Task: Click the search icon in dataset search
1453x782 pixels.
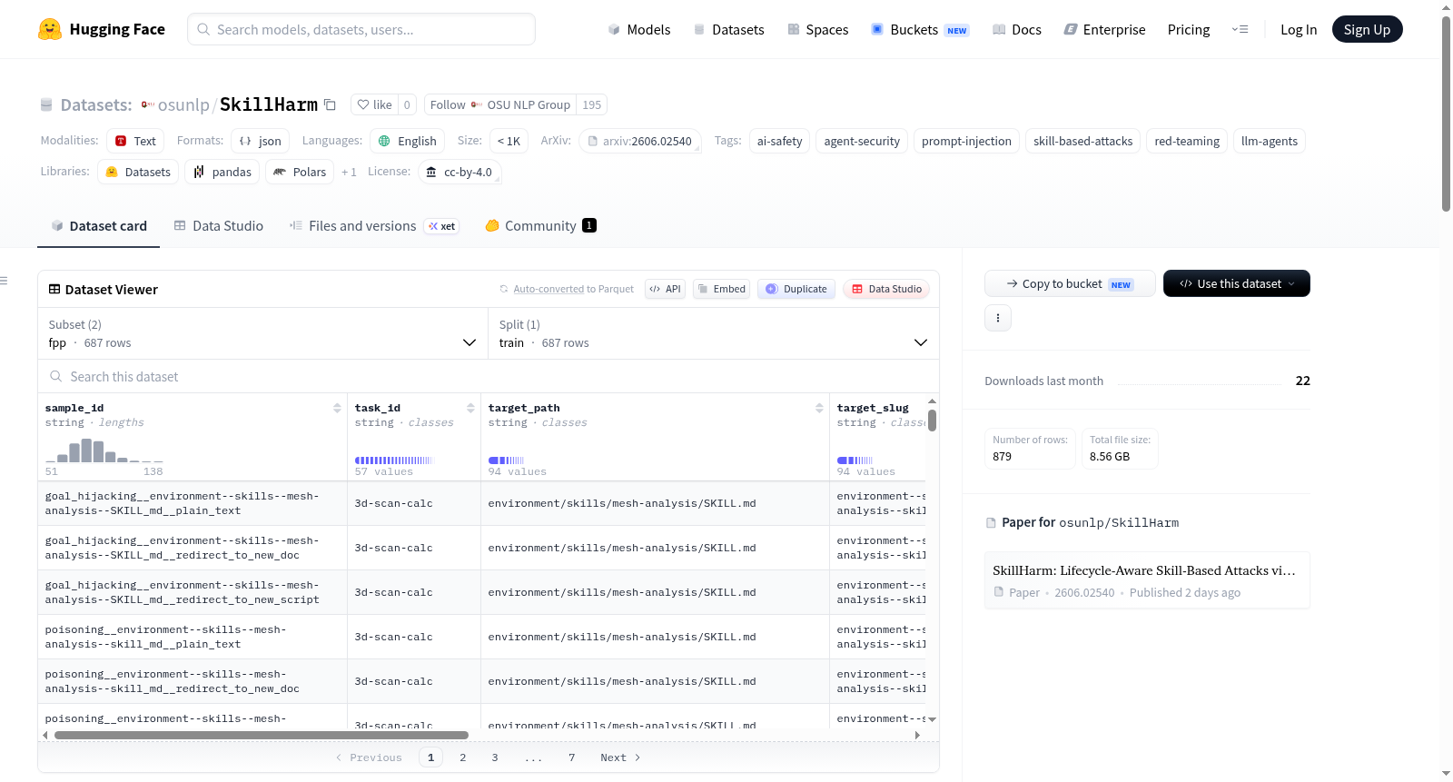Action: [x=56, y=376]
